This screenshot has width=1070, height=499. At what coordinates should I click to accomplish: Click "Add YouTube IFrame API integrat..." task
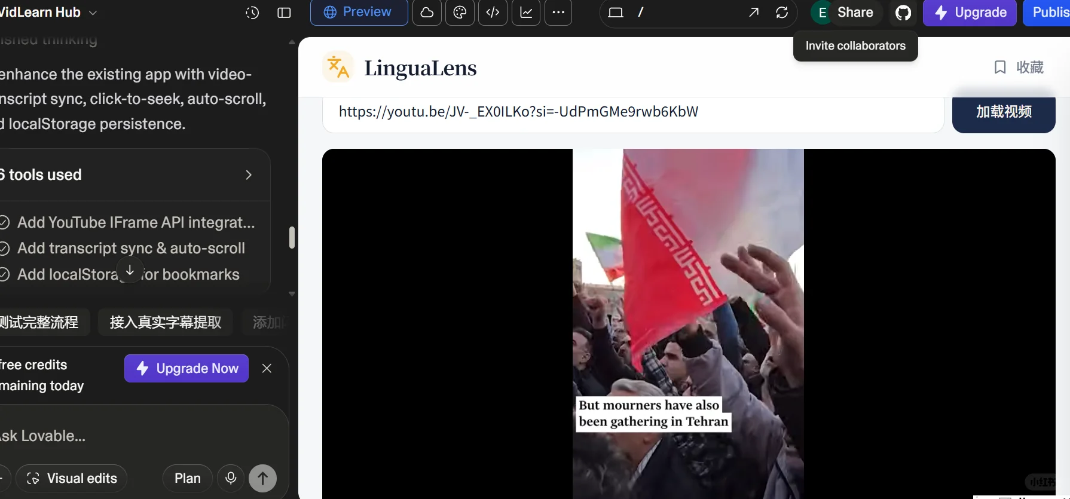136,222
